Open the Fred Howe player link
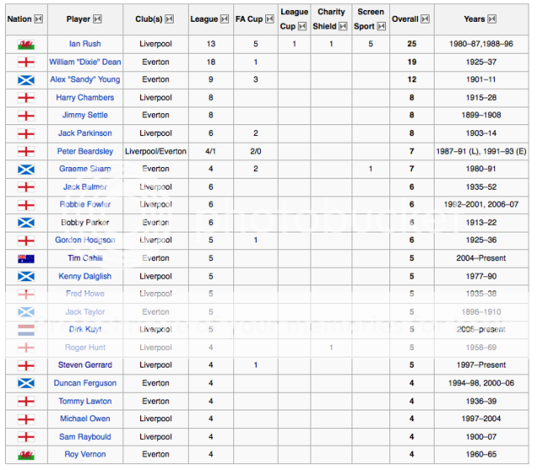This screenshot has width=537, height=470. click(85, 294)
